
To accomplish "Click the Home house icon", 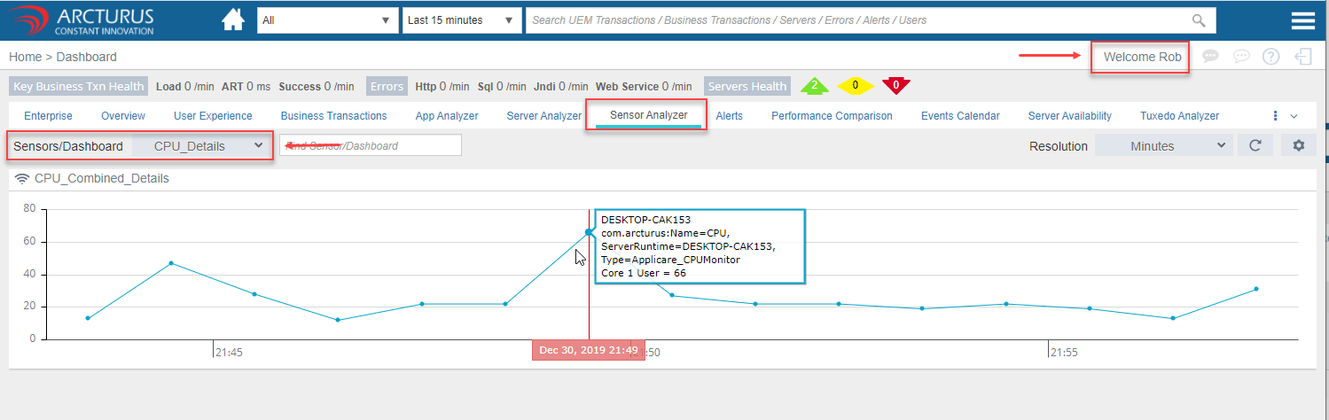I will coord(233,20).
